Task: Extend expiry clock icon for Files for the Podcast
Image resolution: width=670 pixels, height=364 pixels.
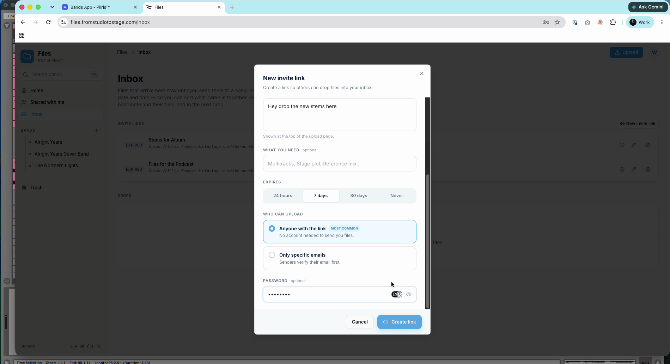Action: click(x=622, y=169)
